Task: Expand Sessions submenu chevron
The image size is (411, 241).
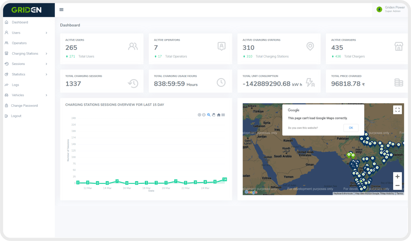Action: tap(46, 64)
